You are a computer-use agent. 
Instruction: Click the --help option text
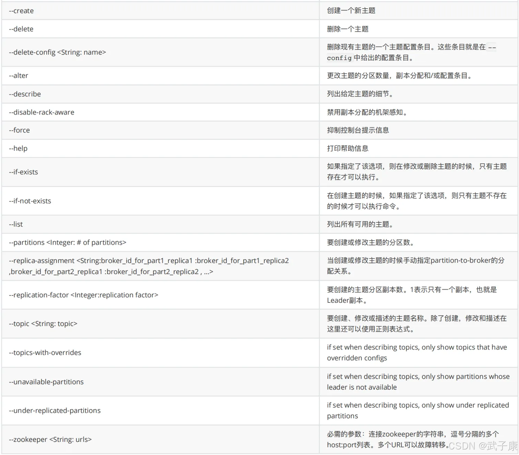pos(18,148)
